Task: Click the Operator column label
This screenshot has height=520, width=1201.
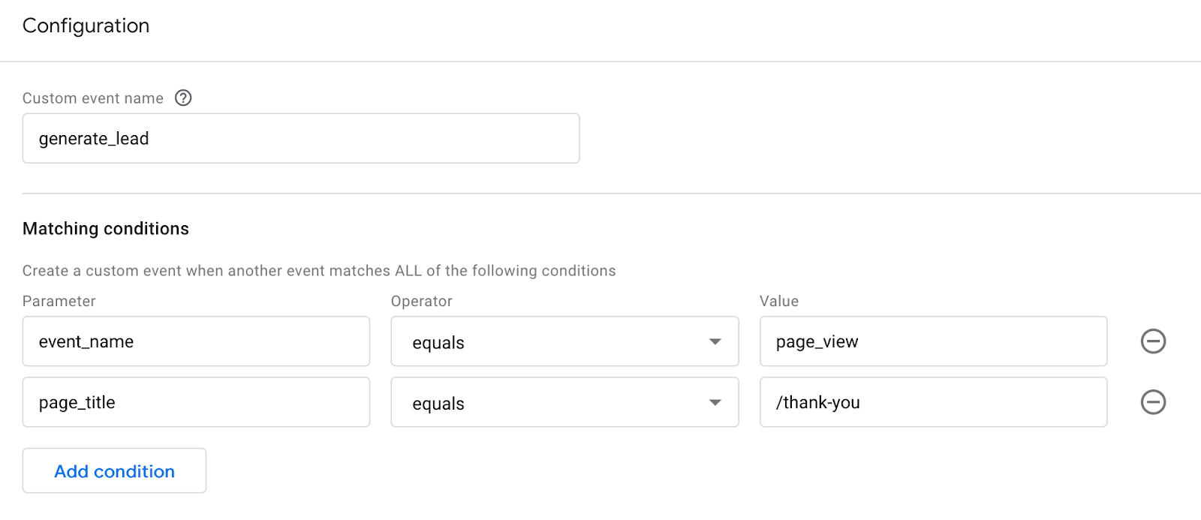Action: (422, 302)
